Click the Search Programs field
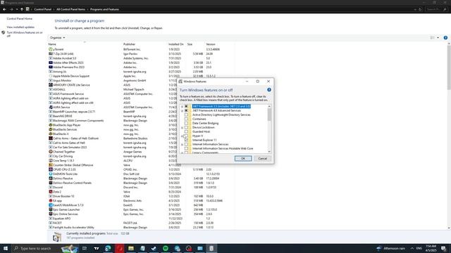 [436, 9]
